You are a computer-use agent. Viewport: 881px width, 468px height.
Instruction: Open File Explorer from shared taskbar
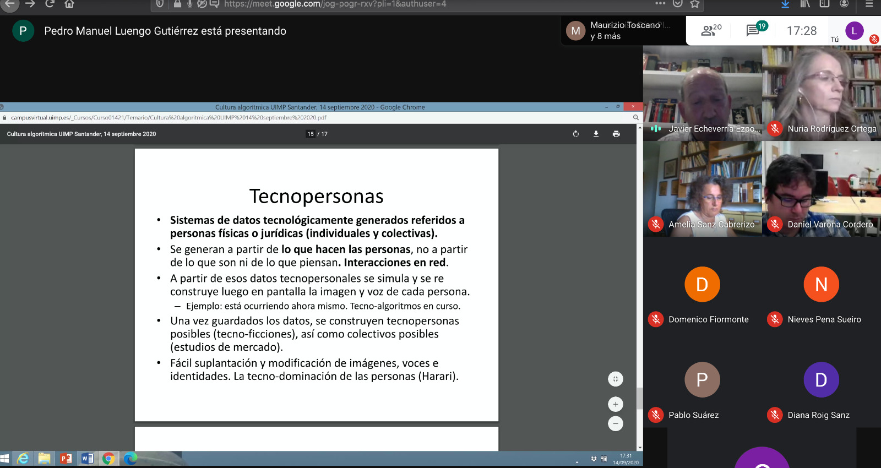[x=45, y=458]
